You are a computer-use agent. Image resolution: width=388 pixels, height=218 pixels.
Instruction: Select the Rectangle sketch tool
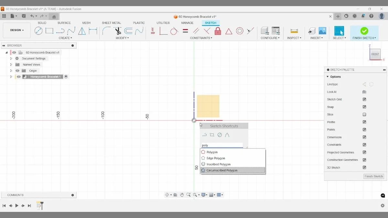pyautogui.click(x=49, y=30)
